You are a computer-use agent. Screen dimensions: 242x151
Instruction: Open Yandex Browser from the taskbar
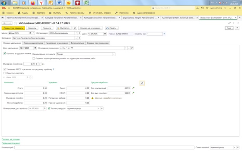[x=41, y=3]
